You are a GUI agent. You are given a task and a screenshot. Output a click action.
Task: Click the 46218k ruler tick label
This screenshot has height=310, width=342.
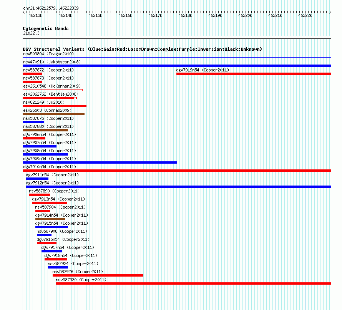point(185,15)
